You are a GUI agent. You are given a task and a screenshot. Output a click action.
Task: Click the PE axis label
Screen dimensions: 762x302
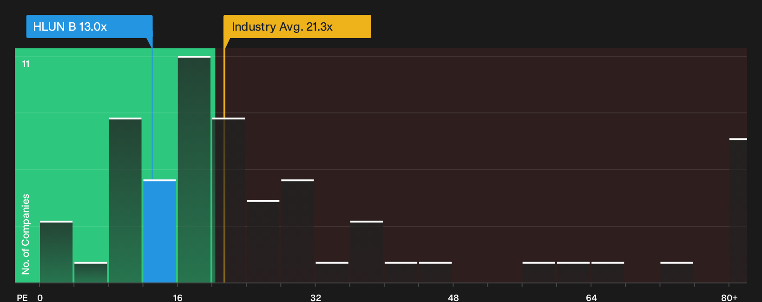click(22, 297)
